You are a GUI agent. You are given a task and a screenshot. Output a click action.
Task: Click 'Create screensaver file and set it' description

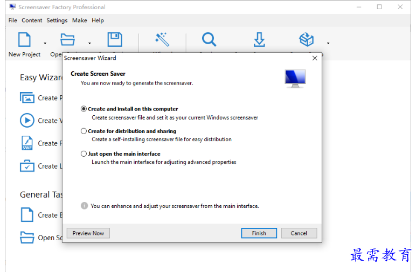[175, 118]
